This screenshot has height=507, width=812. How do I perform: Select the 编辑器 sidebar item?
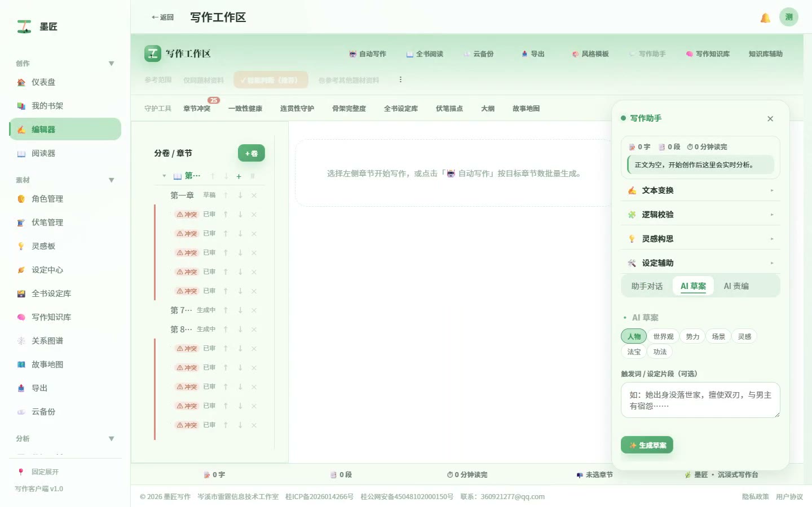[65, 130]
